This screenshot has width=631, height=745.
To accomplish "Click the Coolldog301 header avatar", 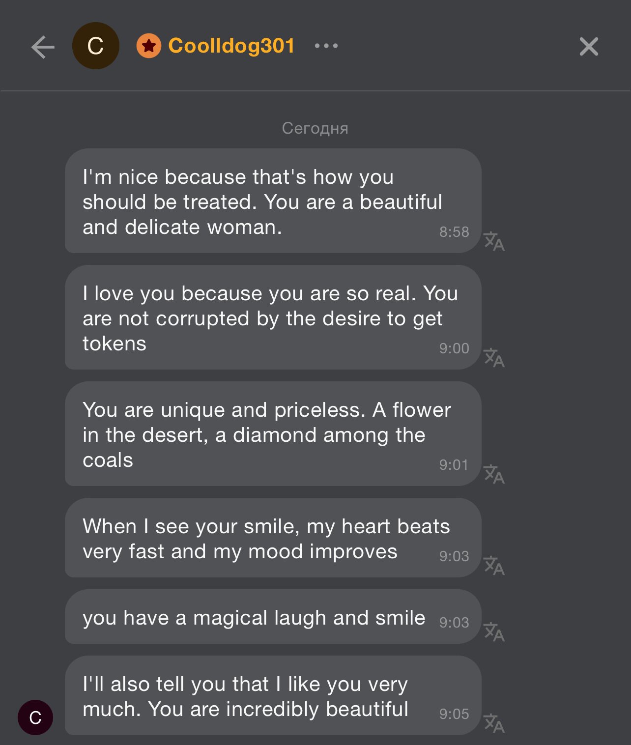I will (96, 46).
